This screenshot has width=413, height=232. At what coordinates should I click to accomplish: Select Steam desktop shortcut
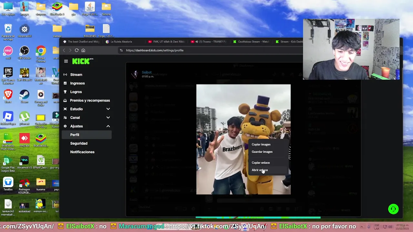(25, 97)
